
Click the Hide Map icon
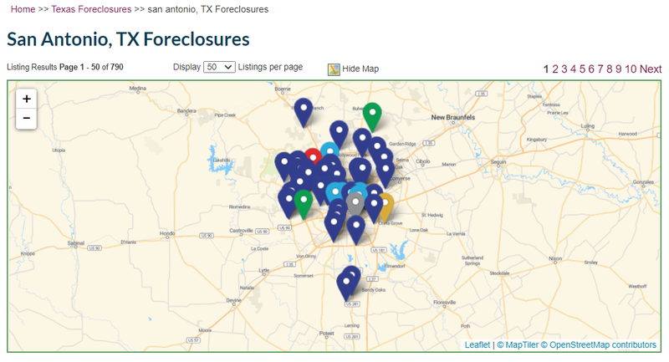tap(334, 69)
